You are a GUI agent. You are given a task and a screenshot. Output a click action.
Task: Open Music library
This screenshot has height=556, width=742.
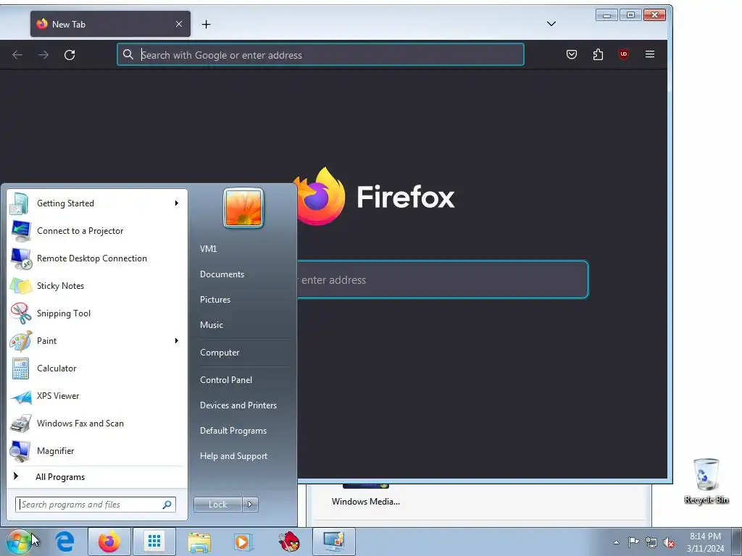point(212,325)
